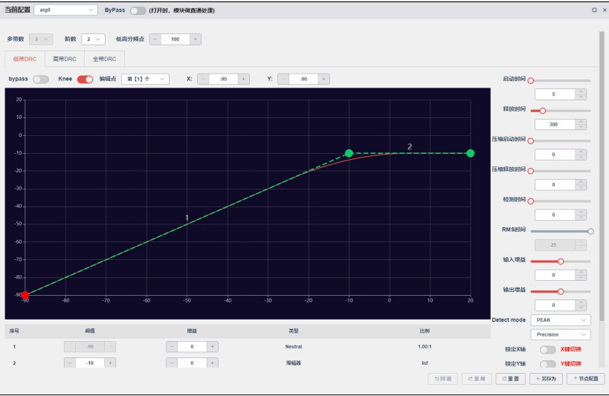Click the attack time spinner arrows

coord(581,94)
